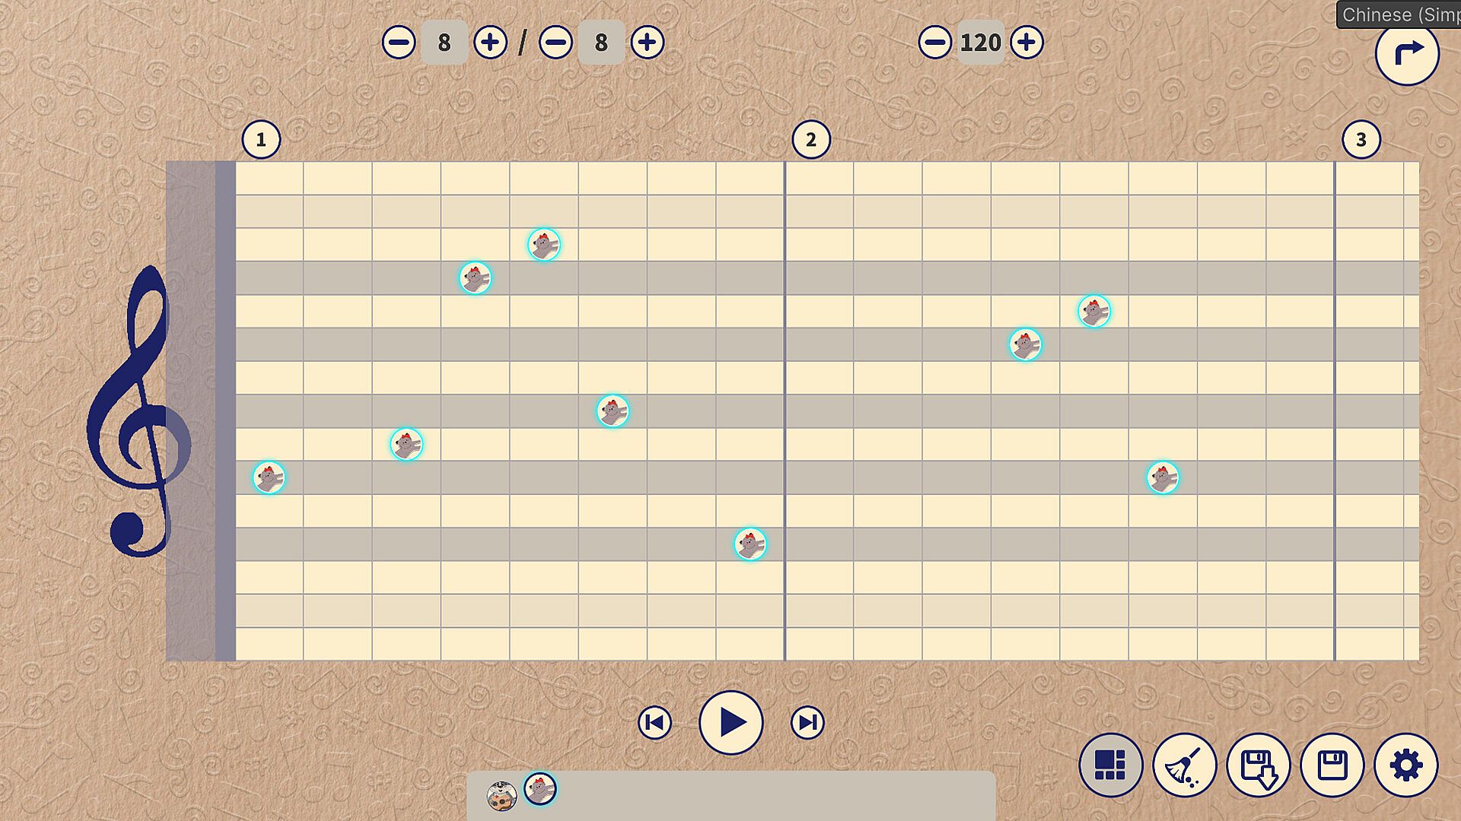Screen dimensions: 1461x821
Task: Increase the tempo from 120
Action: pos(1027,42)
